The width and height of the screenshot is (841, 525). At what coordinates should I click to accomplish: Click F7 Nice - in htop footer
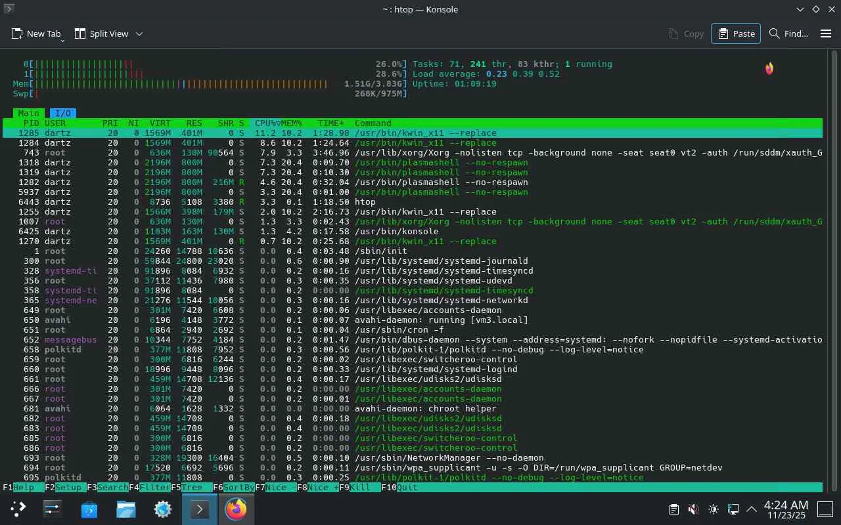click(x=276, y=488)
